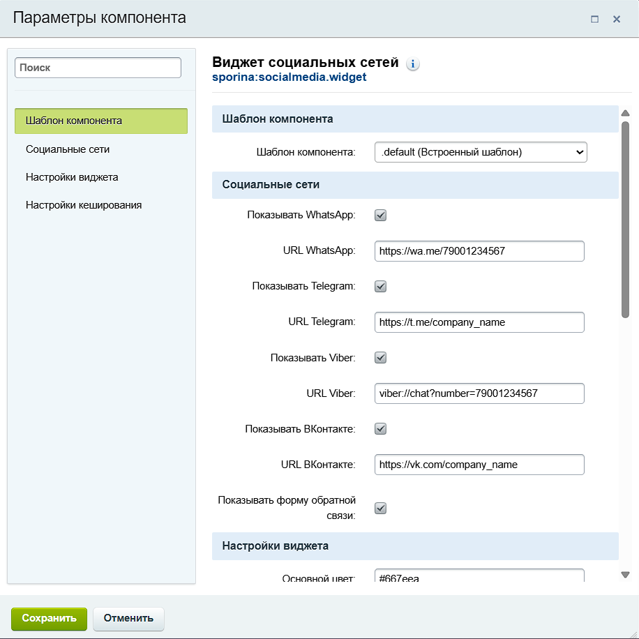Click the Основной цвет color value field
This screenshot has height=639, width=639.
(479, 578)
